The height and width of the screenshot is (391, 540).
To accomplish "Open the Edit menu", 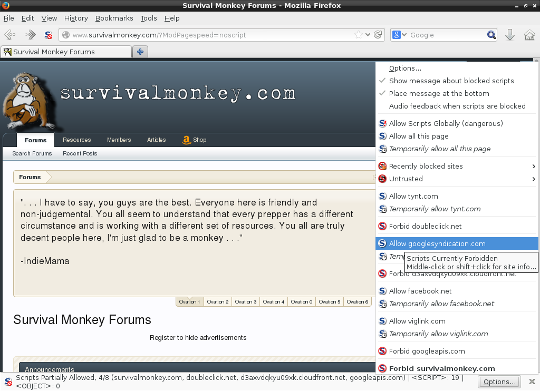I will (27, 18).
